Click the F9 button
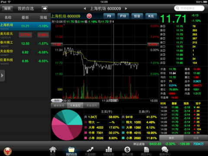The height and width of the screenshot is (156, 208). click(x=109, y=16)
